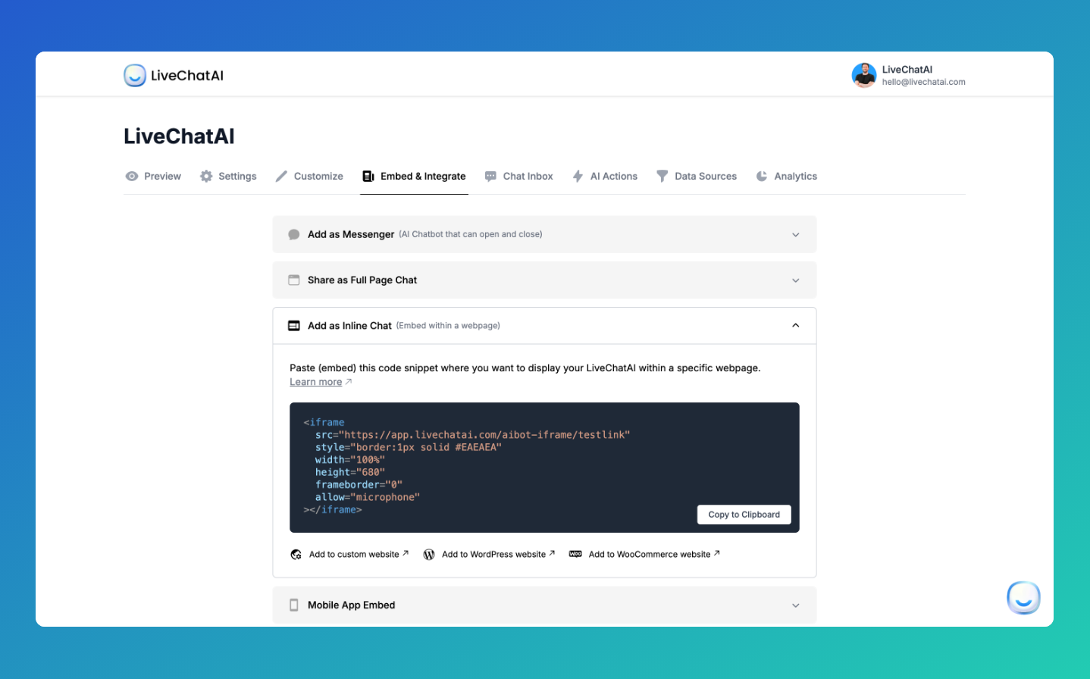The height and width of the screenshot is (679, 1090).
Task: Click the Customize pencil icon
Action: (x=281, y=176)
